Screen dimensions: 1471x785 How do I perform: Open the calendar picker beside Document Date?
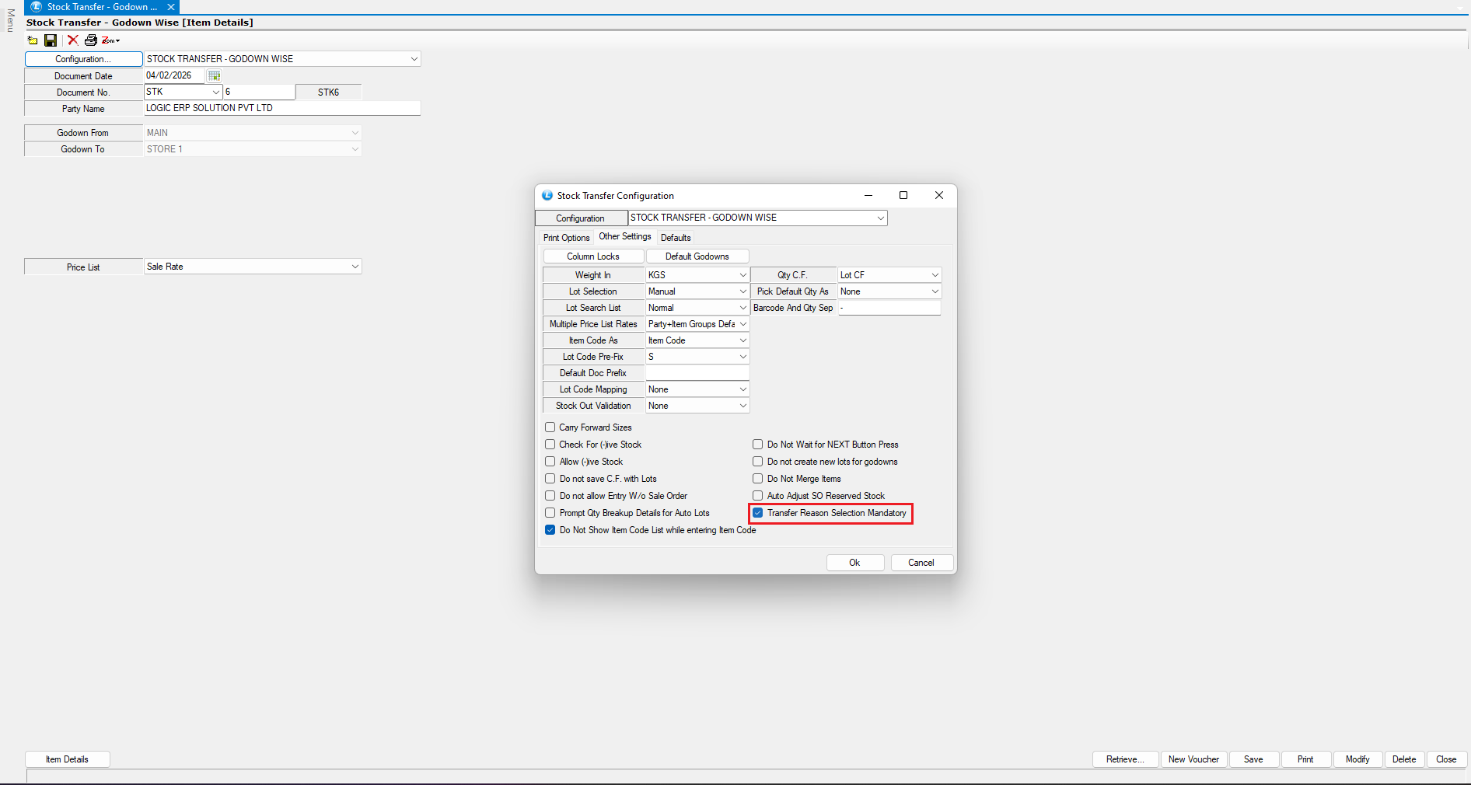click(215, 75)
